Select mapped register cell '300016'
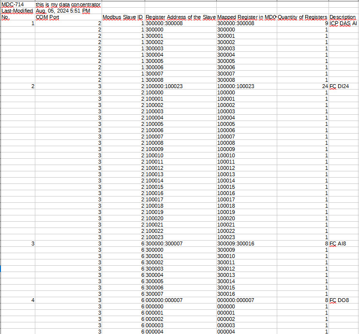The image size is (359, 334). pos(247,294)
